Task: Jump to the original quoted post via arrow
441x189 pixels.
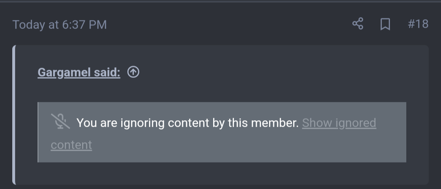Action: [133, 72]
